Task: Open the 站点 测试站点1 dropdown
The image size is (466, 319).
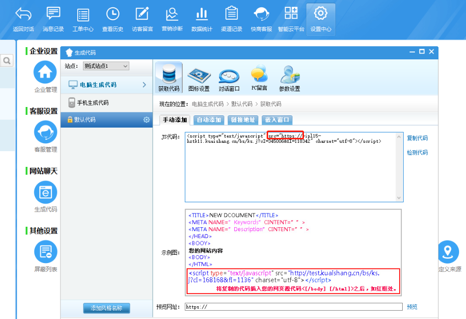Action: [x=106, y=66]
